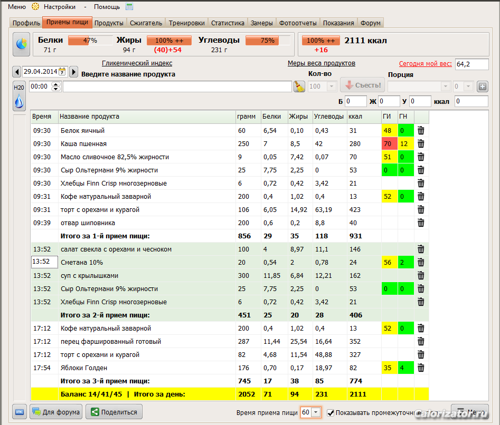Viewport: 500px width, 425px height.
Task: Toggle Показывать промежуточные checkbox
Action: 331,413
